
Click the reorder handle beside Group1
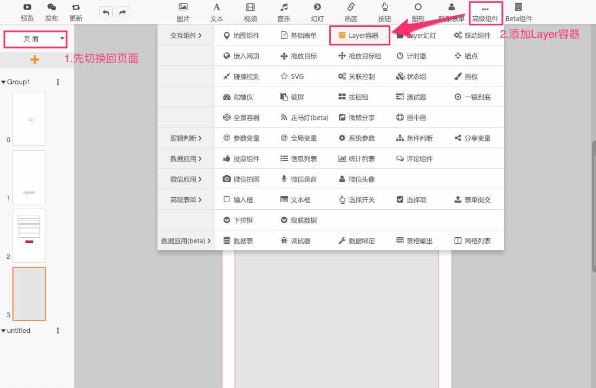pos(58,82)
